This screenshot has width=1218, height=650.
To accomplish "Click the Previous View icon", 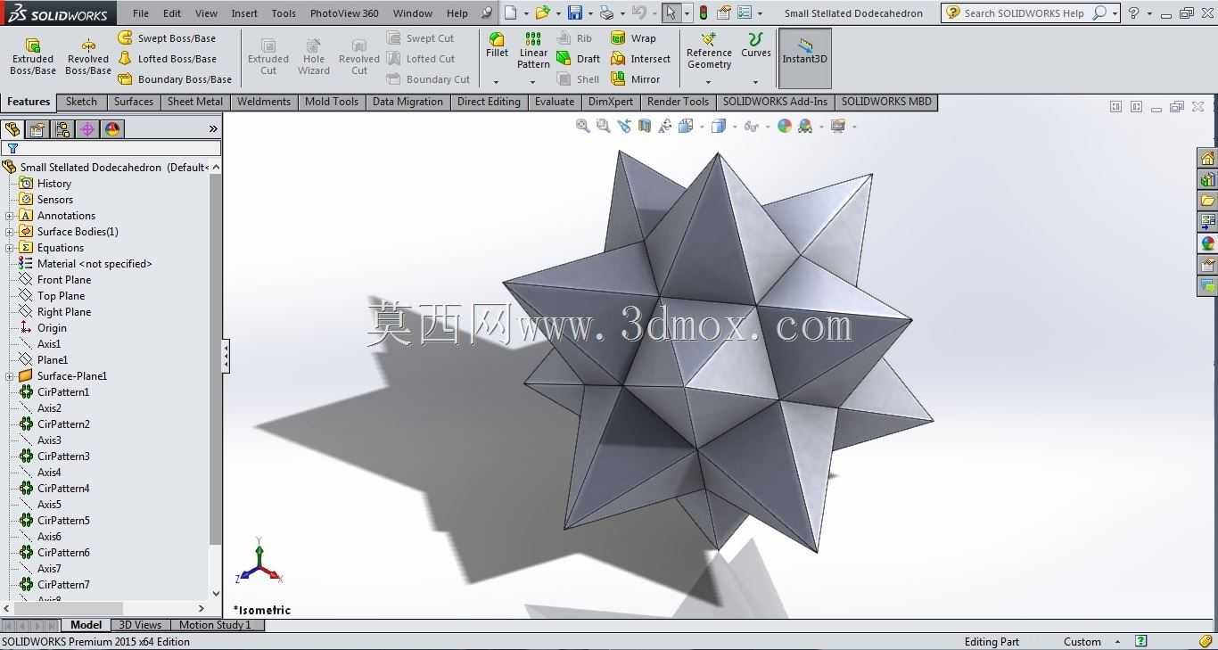I will [624, 127].
